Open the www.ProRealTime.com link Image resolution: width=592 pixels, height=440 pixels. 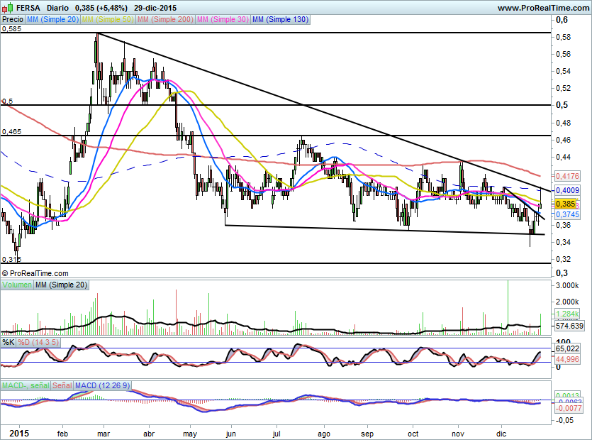pyautogui.click(x=542, y=7)
